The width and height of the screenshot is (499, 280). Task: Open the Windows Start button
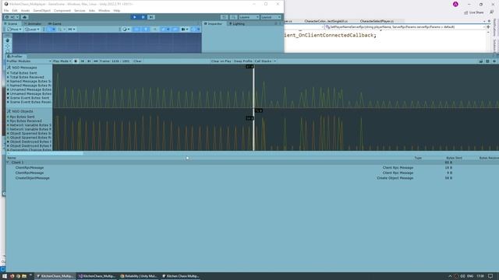coord(5,276)
